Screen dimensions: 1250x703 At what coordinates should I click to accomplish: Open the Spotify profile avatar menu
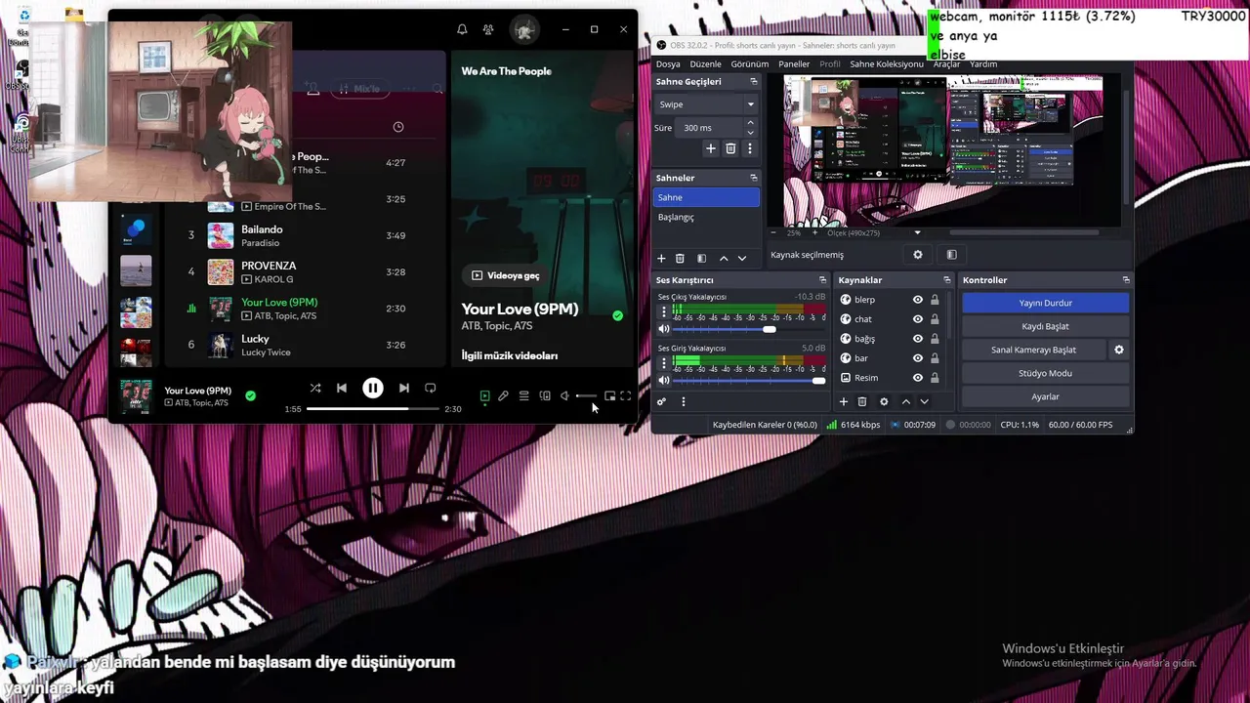click(524, 29)
